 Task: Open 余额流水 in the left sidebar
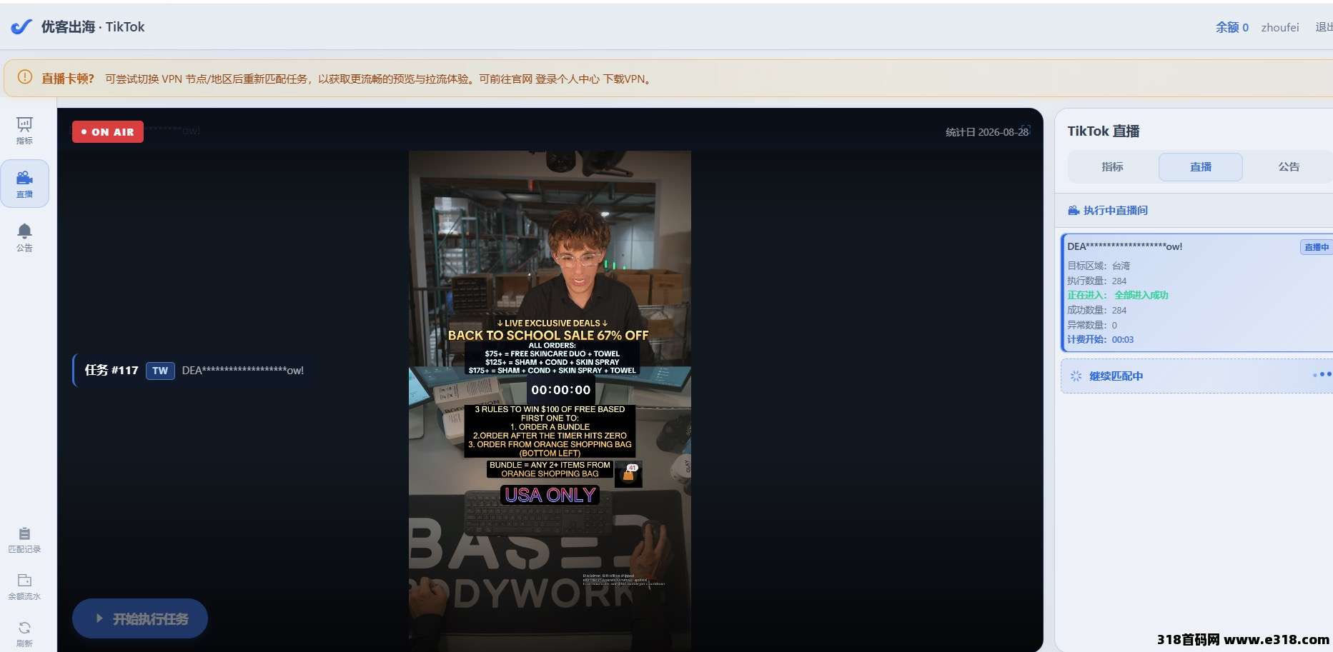click(x=24, y=587)
